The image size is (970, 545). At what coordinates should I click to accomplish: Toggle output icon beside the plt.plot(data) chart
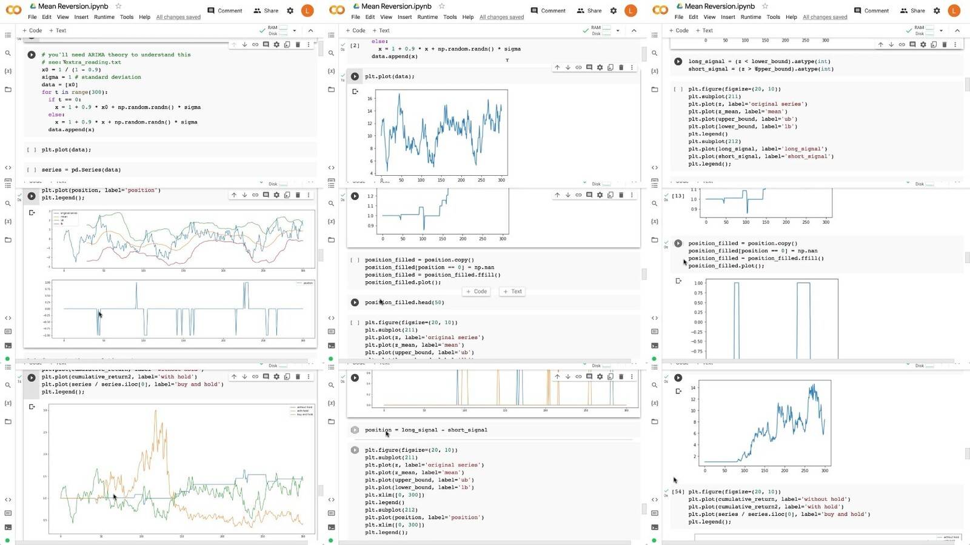coord(355,92)
